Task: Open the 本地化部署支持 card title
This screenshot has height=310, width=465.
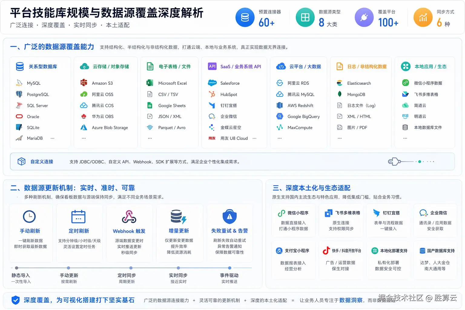Action: (x=394, y=251)
